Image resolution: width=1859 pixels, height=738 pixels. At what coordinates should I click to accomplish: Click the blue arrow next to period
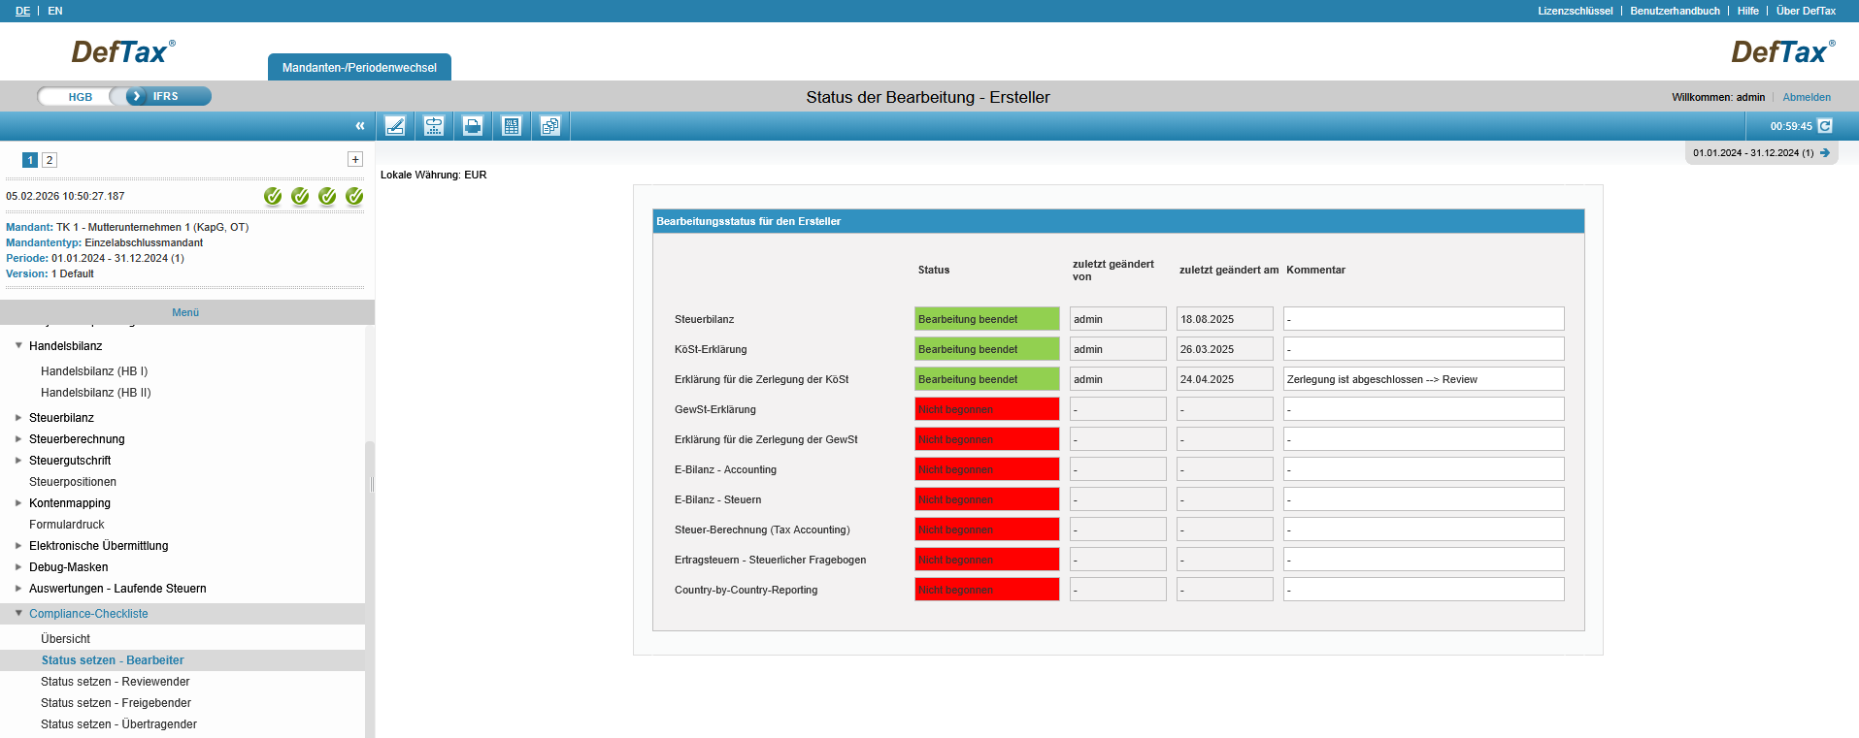(1825, 153)
